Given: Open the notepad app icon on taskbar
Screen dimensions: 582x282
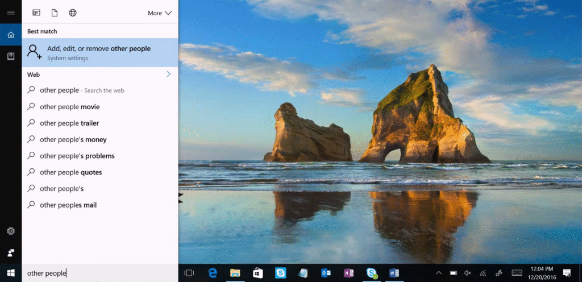Looking at the screenshot, I should [304, 273].
